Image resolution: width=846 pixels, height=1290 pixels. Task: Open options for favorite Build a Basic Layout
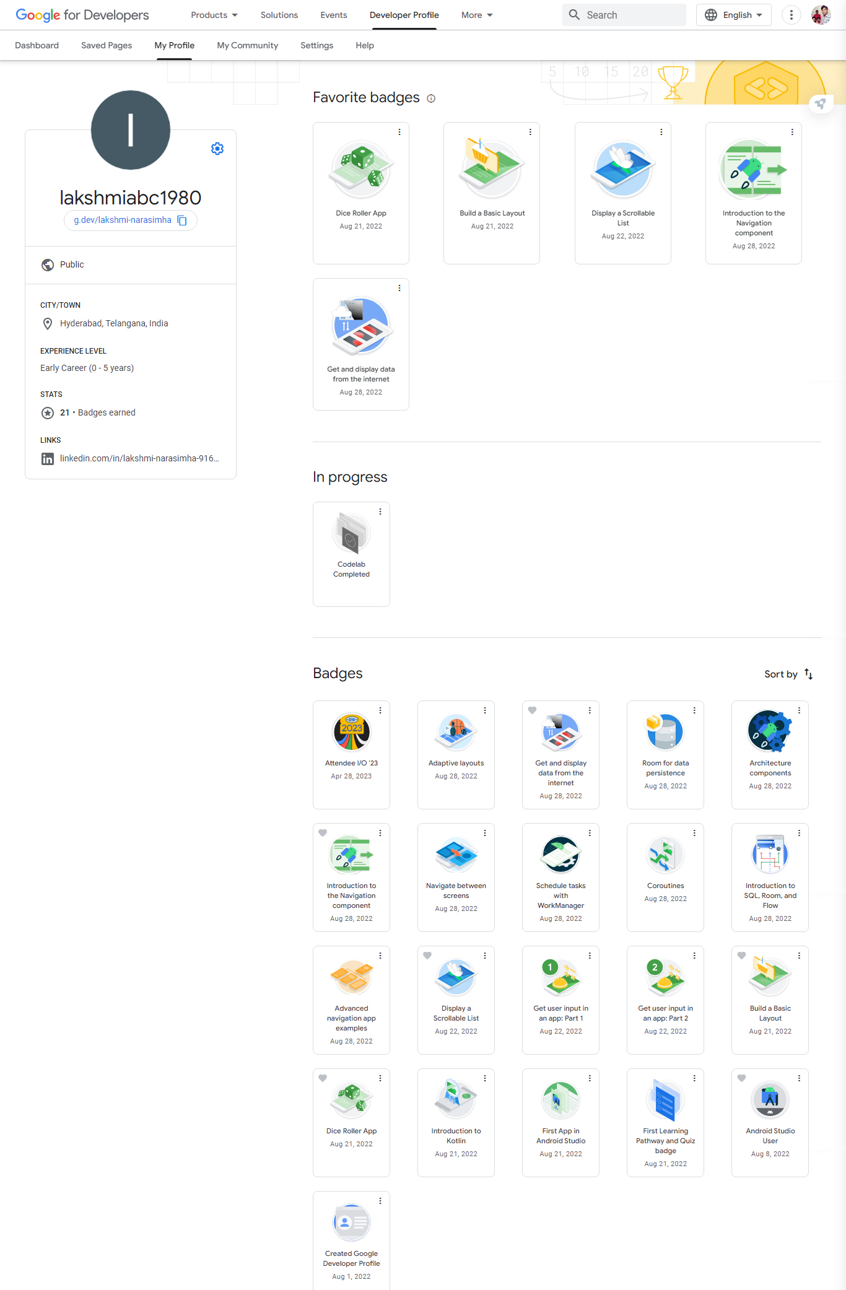click(x=530, y=132)
